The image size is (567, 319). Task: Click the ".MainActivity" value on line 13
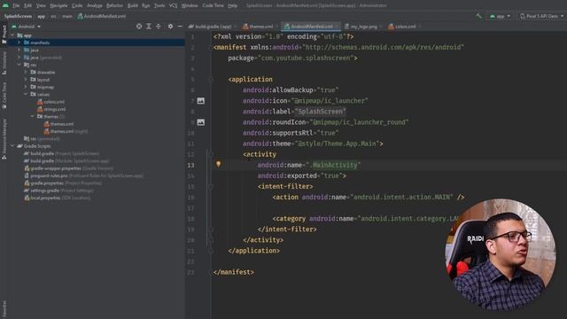333,166
